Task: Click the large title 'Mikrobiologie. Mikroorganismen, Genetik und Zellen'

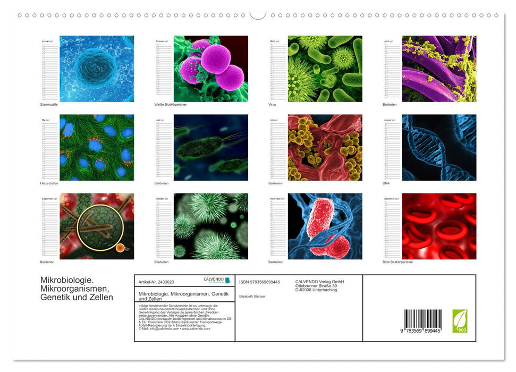Action: pos(77,289)
